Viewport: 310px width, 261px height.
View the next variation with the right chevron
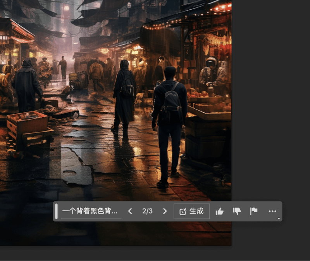(165, 211)
